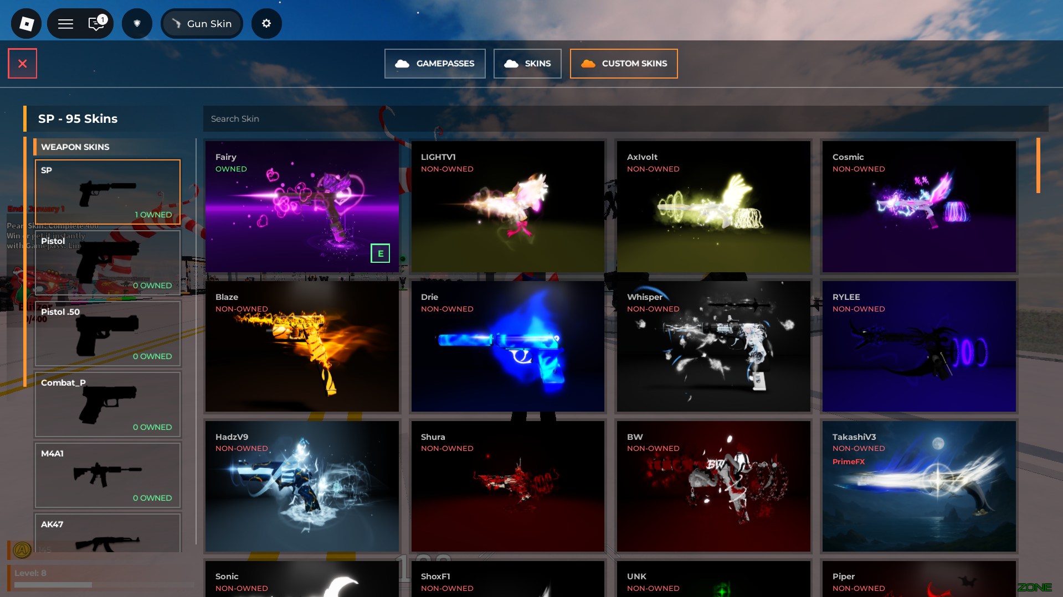Open the hamburger menu icon
This screenshot has width=1063, height=597.
coord(65,24)
